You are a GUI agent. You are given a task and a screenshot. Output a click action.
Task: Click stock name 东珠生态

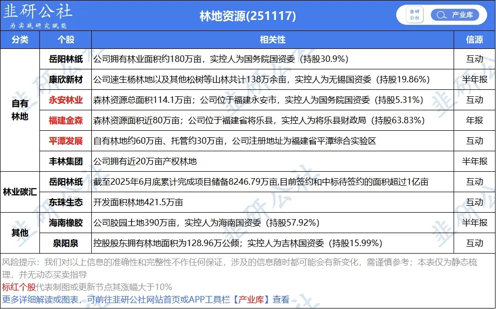(66, 202)
